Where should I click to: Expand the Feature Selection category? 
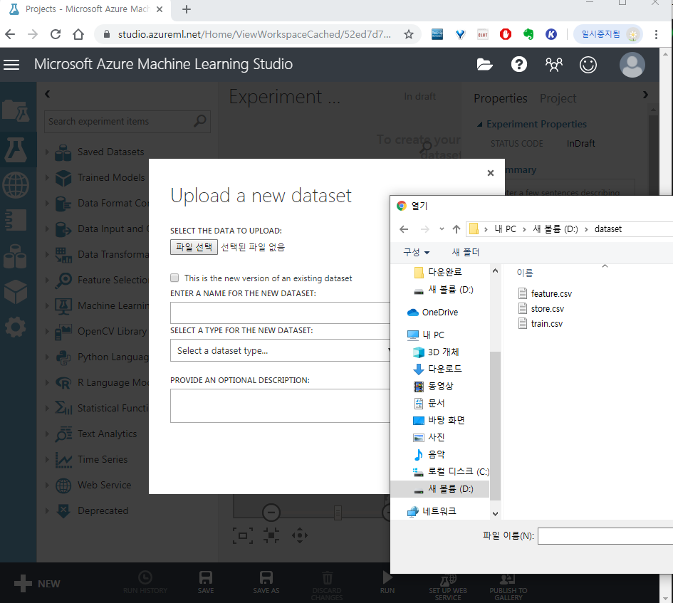pos(47,280)
